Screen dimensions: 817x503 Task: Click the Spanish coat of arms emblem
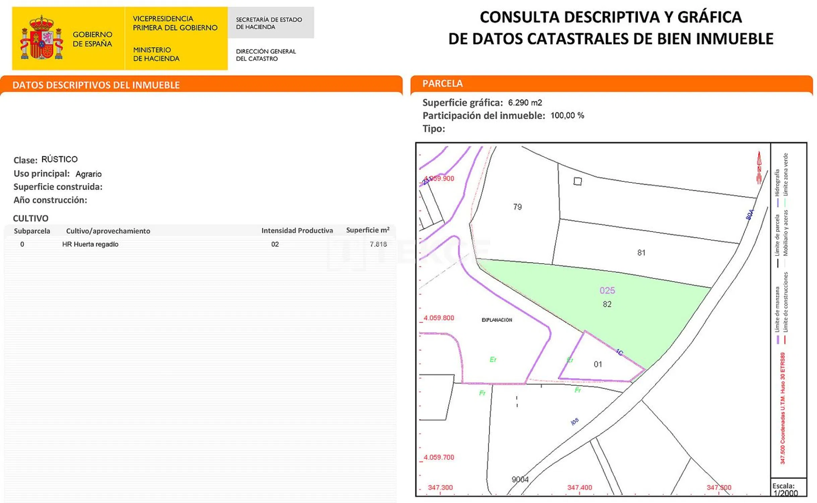click(42, 38)
